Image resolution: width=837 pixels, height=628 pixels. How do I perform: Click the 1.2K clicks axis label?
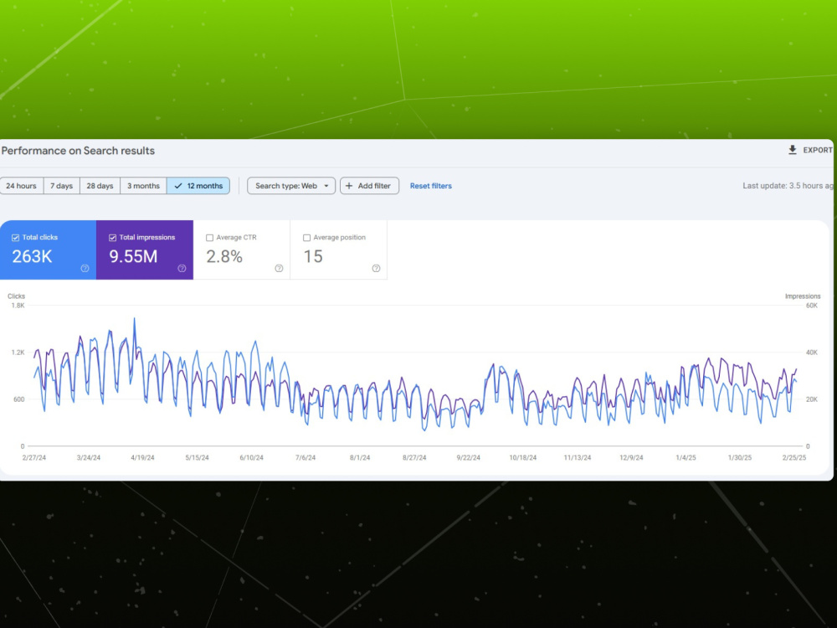18,353
